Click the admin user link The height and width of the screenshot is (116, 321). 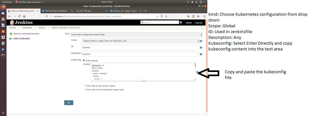[189, 22]
